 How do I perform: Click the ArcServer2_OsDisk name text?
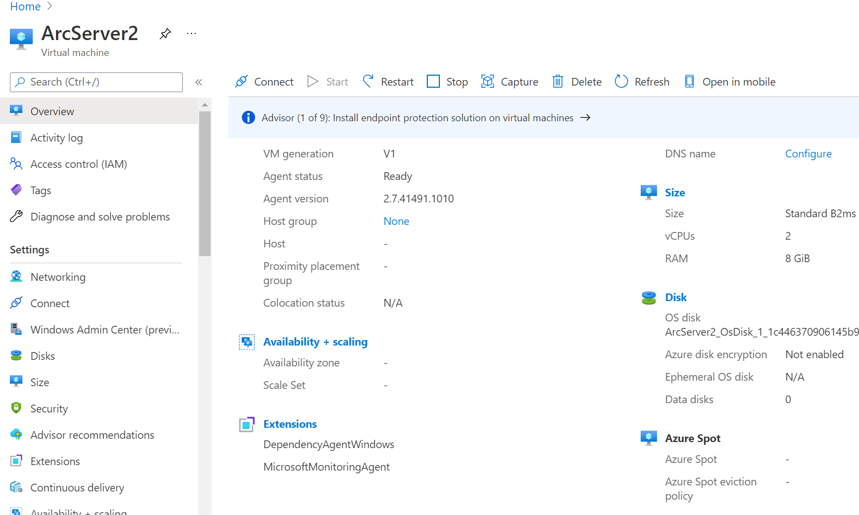(762, 332)
